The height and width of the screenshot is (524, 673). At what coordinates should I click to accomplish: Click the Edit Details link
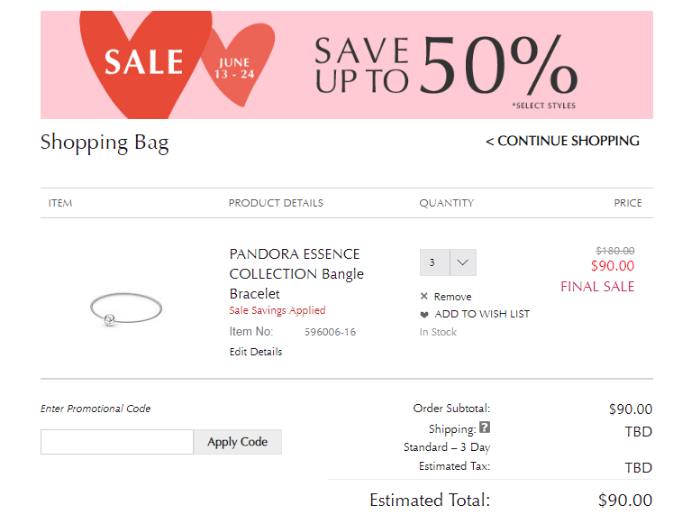tap(256, 352)
